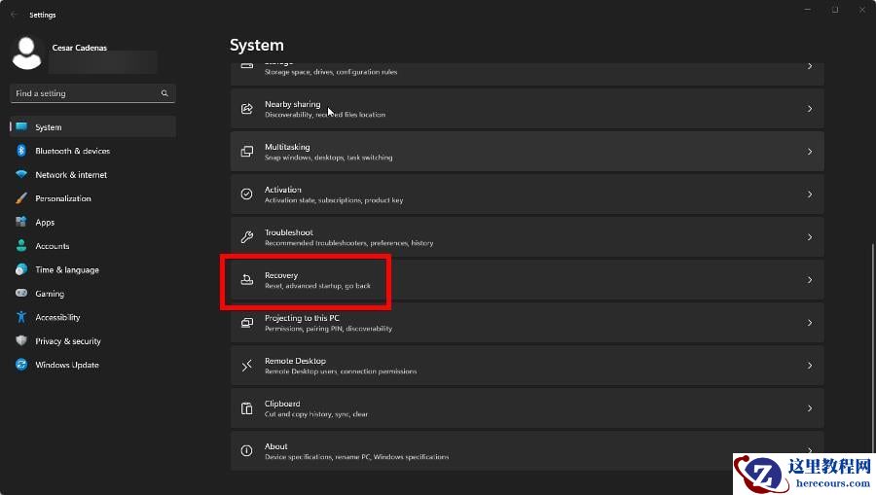Click the Gaming controller icon in sidebar
Viewport: 876px width, 495px height.
click(20, 294)
